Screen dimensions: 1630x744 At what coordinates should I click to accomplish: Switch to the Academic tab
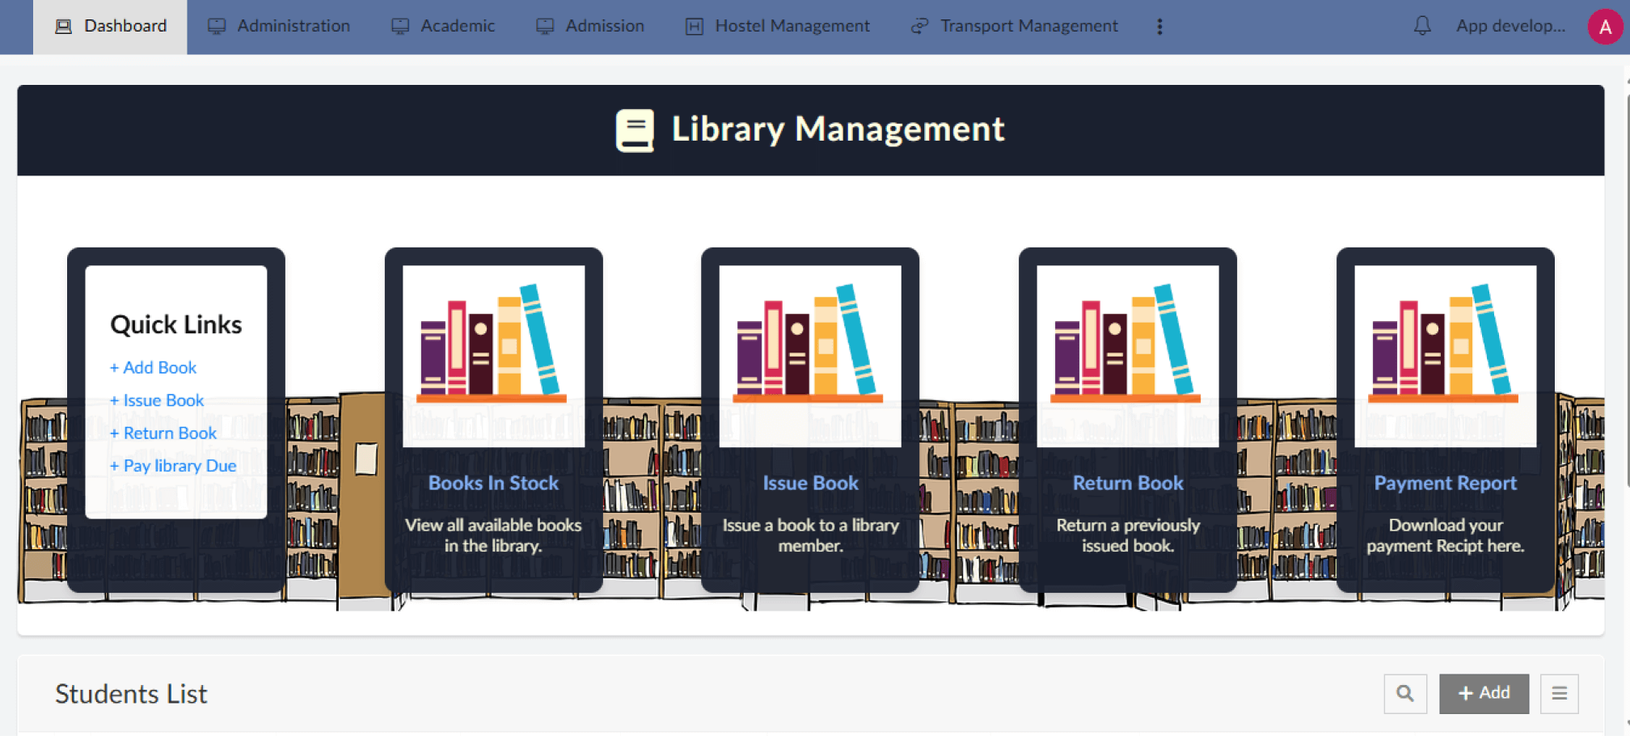pos(457,25)
